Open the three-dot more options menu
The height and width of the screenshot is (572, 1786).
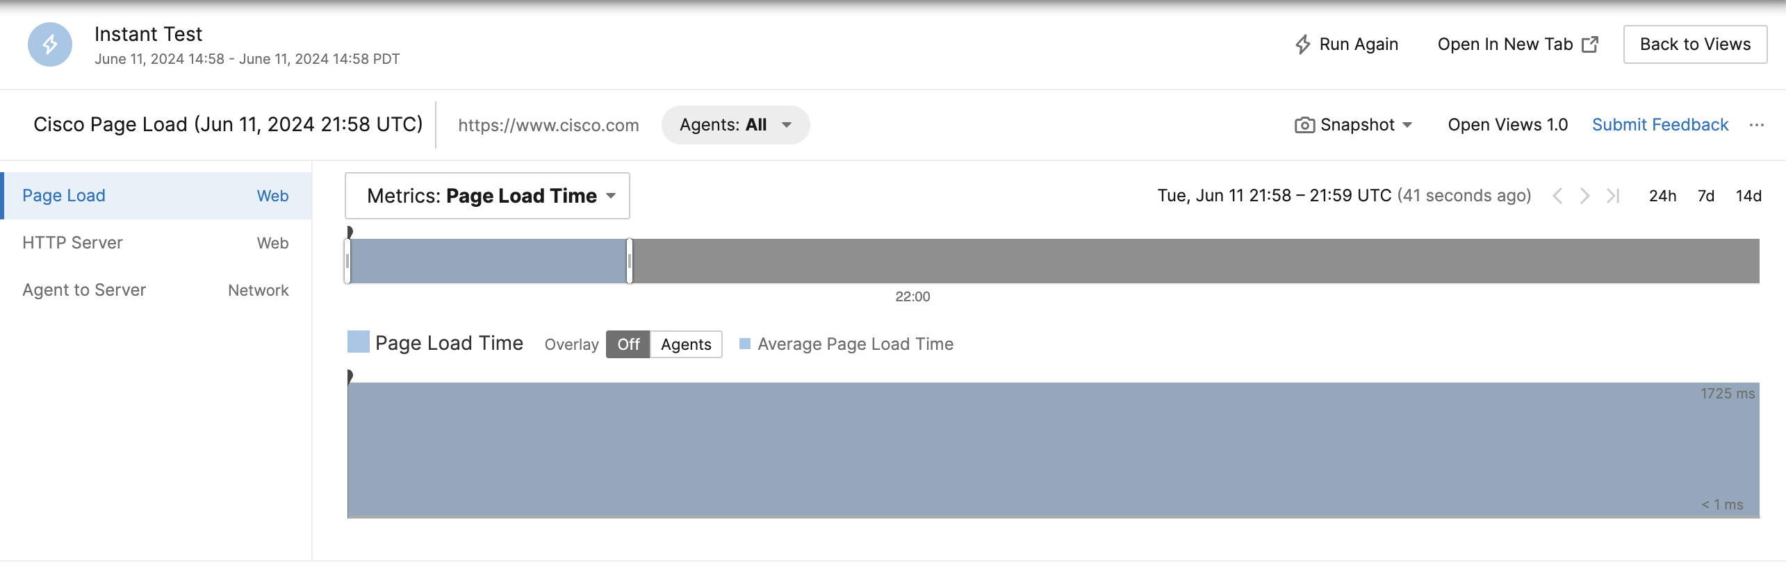(x=1757, y=125)
